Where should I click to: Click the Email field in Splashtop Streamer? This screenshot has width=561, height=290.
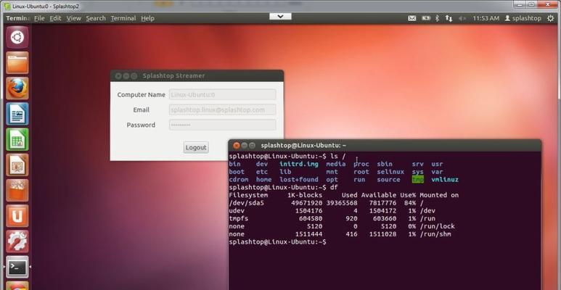(223, 109)
